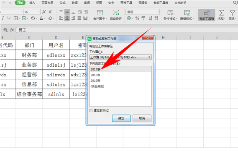Image resolution: width=238 pixels, height=151 pixels.
Task: Toggle horizontal center alignment
Action: click(x=67, y=18)
